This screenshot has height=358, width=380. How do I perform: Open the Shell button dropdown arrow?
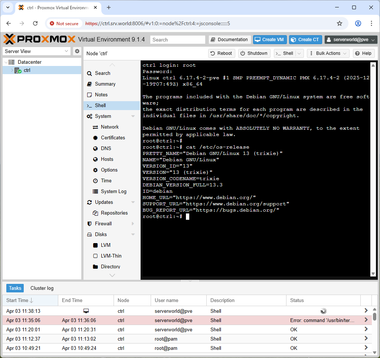299,53
